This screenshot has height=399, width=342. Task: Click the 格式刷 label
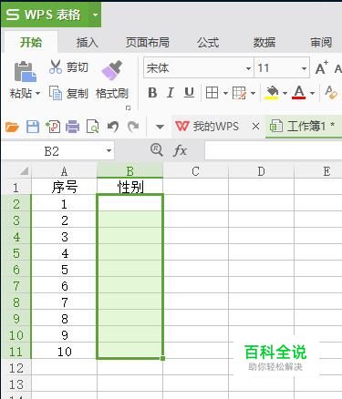(112, 93)
